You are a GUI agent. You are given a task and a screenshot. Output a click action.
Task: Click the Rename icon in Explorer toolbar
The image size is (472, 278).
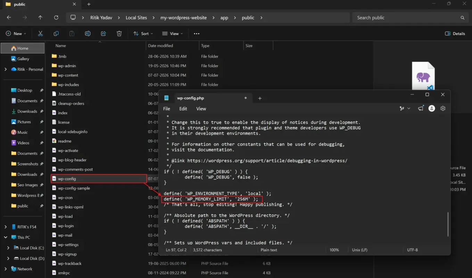[x=88, y=34]
